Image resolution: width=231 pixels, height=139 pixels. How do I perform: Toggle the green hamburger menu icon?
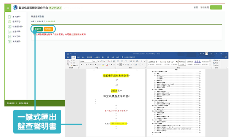[8, 8]
